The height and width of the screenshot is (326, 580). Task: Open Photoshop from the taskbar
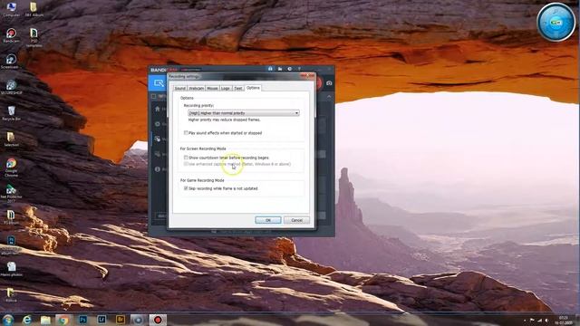pos(82,320)
